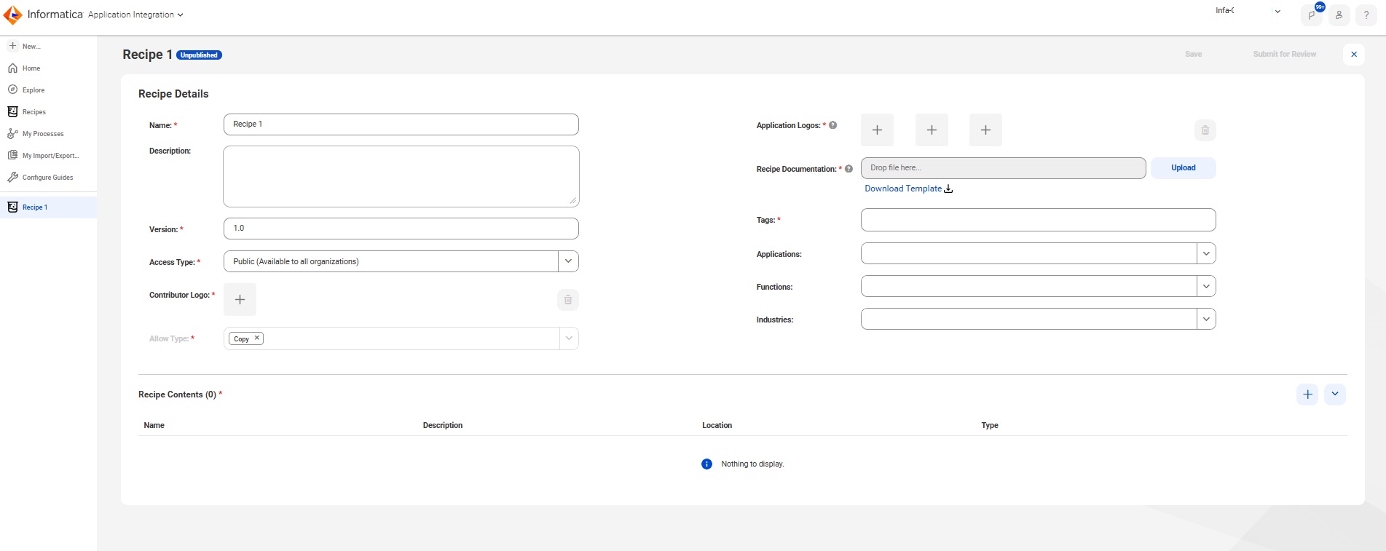Remove the Copy chip from Allow Type

coord(257,338)
